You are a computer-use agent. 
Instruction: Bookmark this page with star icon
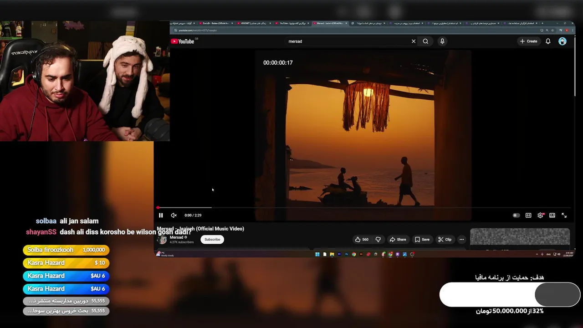552,31
